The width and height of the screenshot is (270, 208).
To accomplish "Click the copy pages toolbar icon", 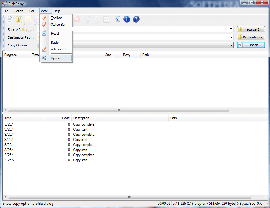I will coord(97,19).
